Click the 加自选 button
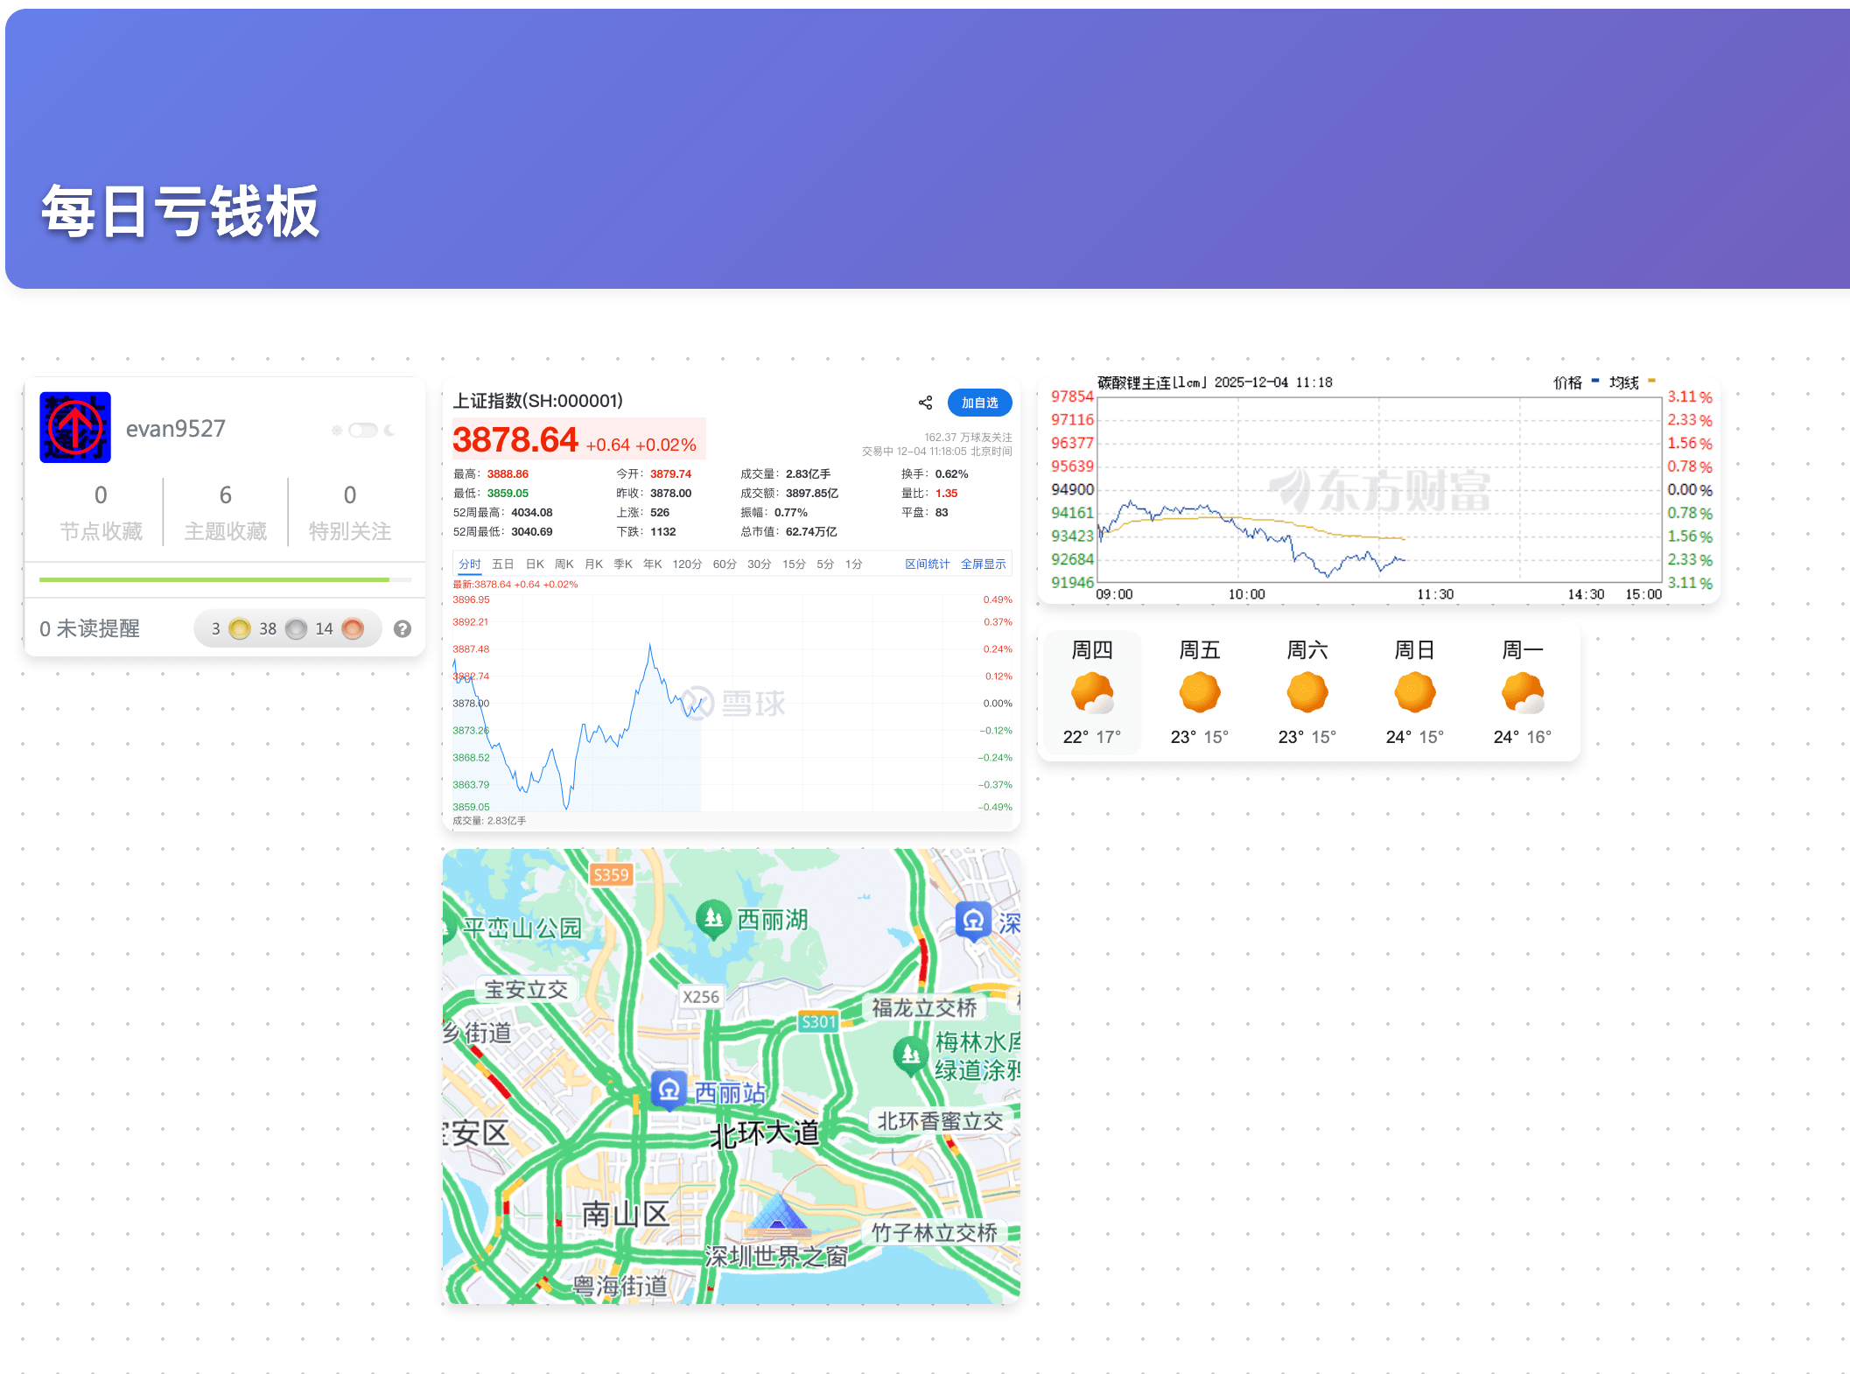 979,403
